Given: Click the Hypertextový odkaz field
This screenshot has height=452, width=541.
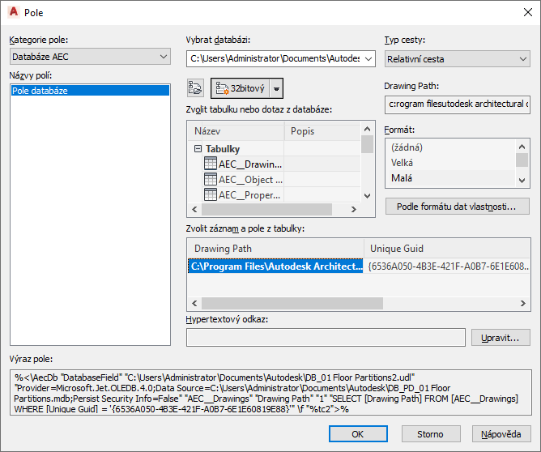Looking at the screenshot, I should (326, 338).
